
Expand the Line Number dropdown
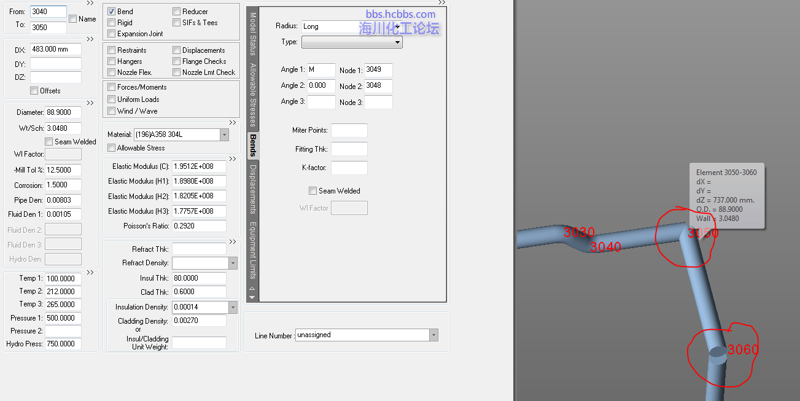pos(433,335)
